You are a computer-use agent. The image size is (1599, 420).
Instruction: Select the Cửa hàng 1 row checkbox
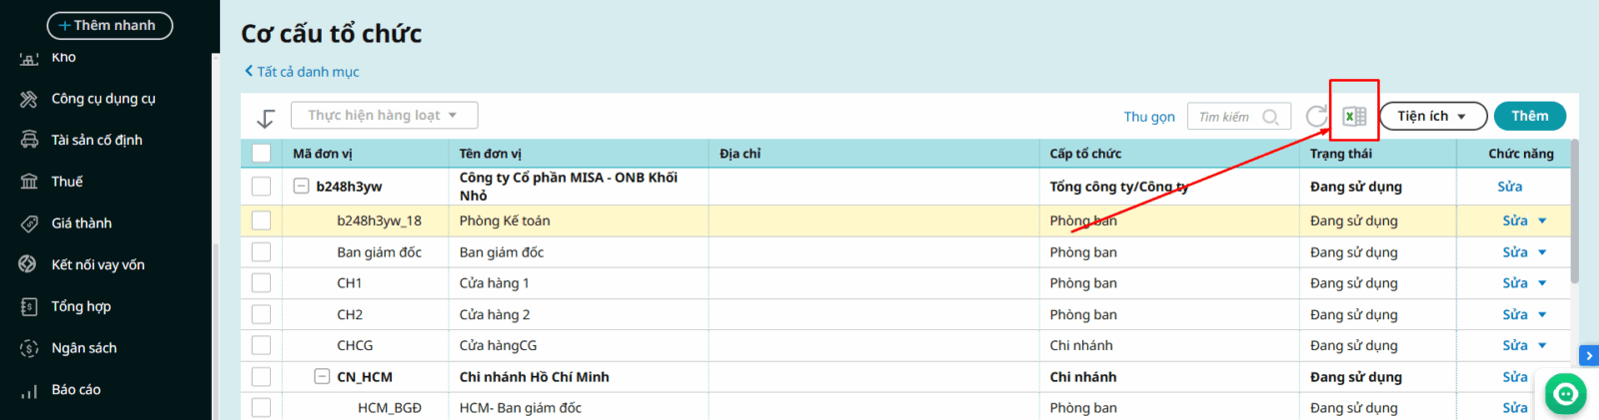coord(262,283)
